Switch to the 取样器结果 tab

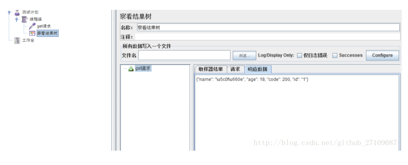click(211, 69)
